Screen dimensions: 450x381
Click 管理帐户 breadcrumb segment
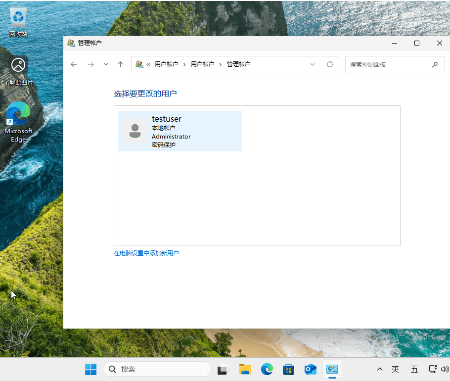click(238, 64)
